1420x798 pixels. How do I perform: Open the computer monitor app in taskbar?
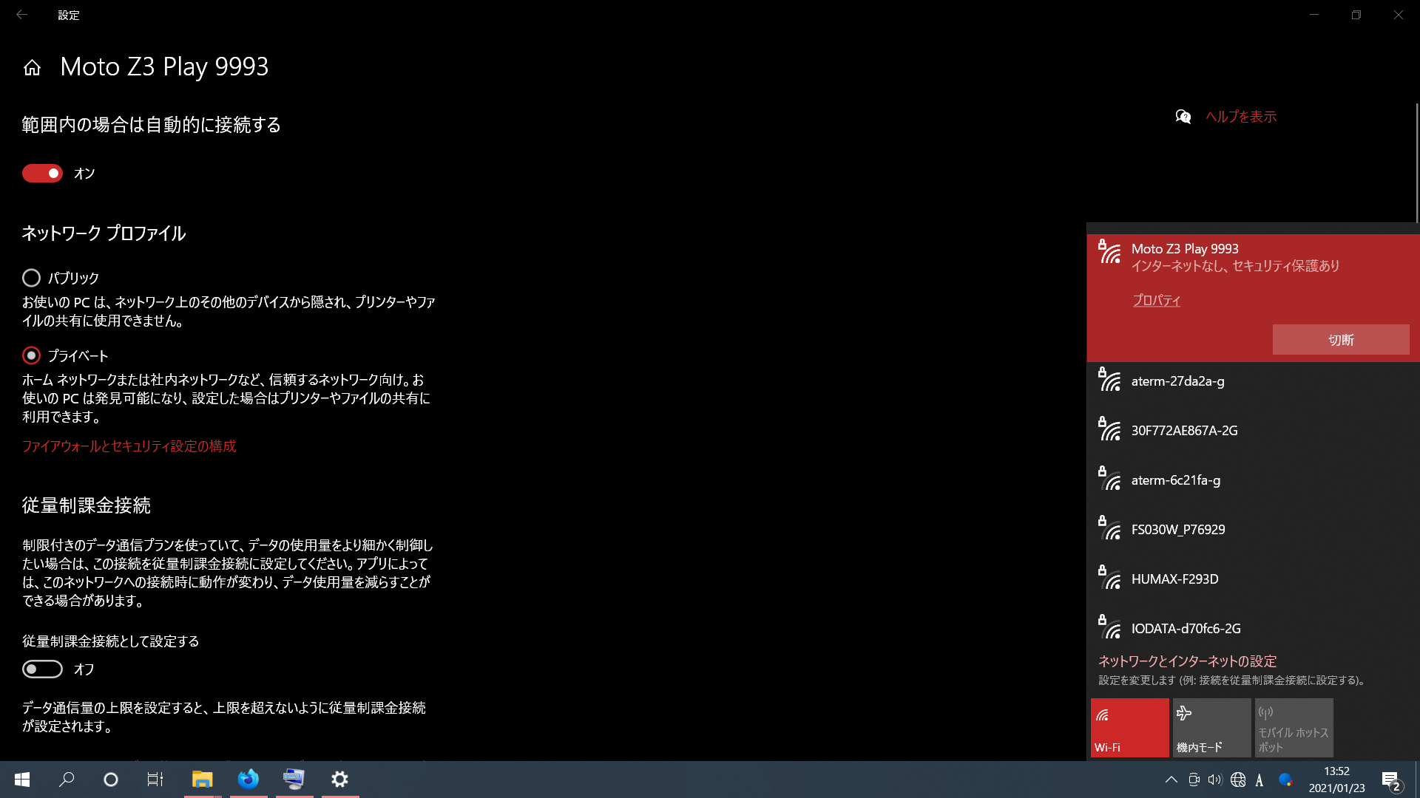tap(294, 780)
